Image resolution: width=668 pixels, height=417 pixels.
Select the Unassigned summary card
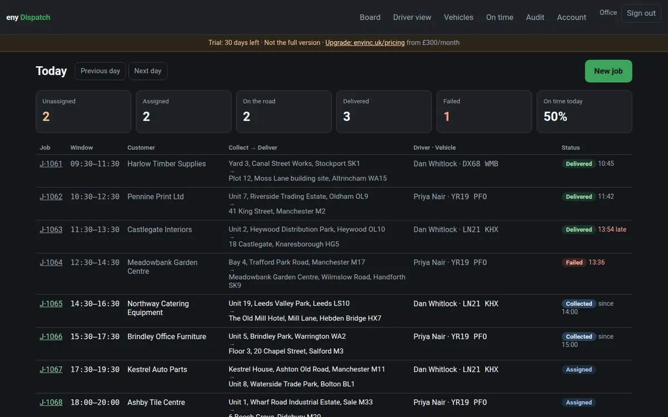83,112
